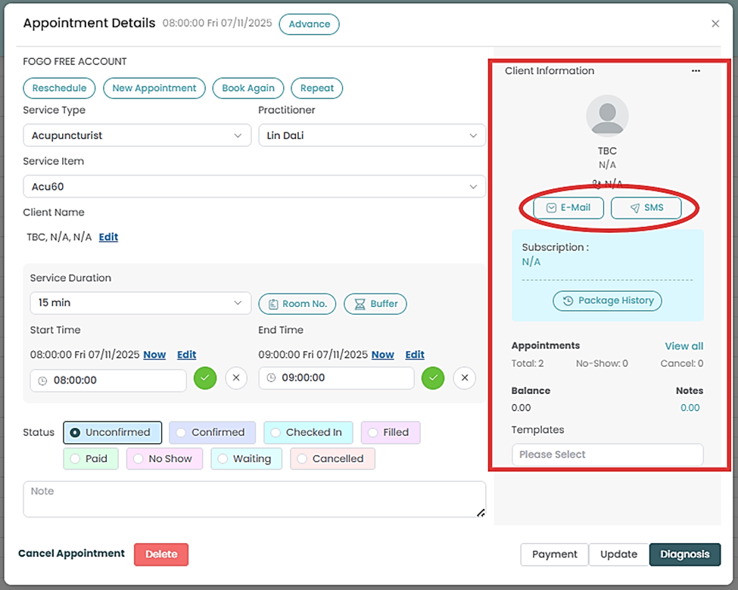Clear start time with X icon
Image resolution: width=738 pixels, height=590 pixels.
(x=236, y=378)
